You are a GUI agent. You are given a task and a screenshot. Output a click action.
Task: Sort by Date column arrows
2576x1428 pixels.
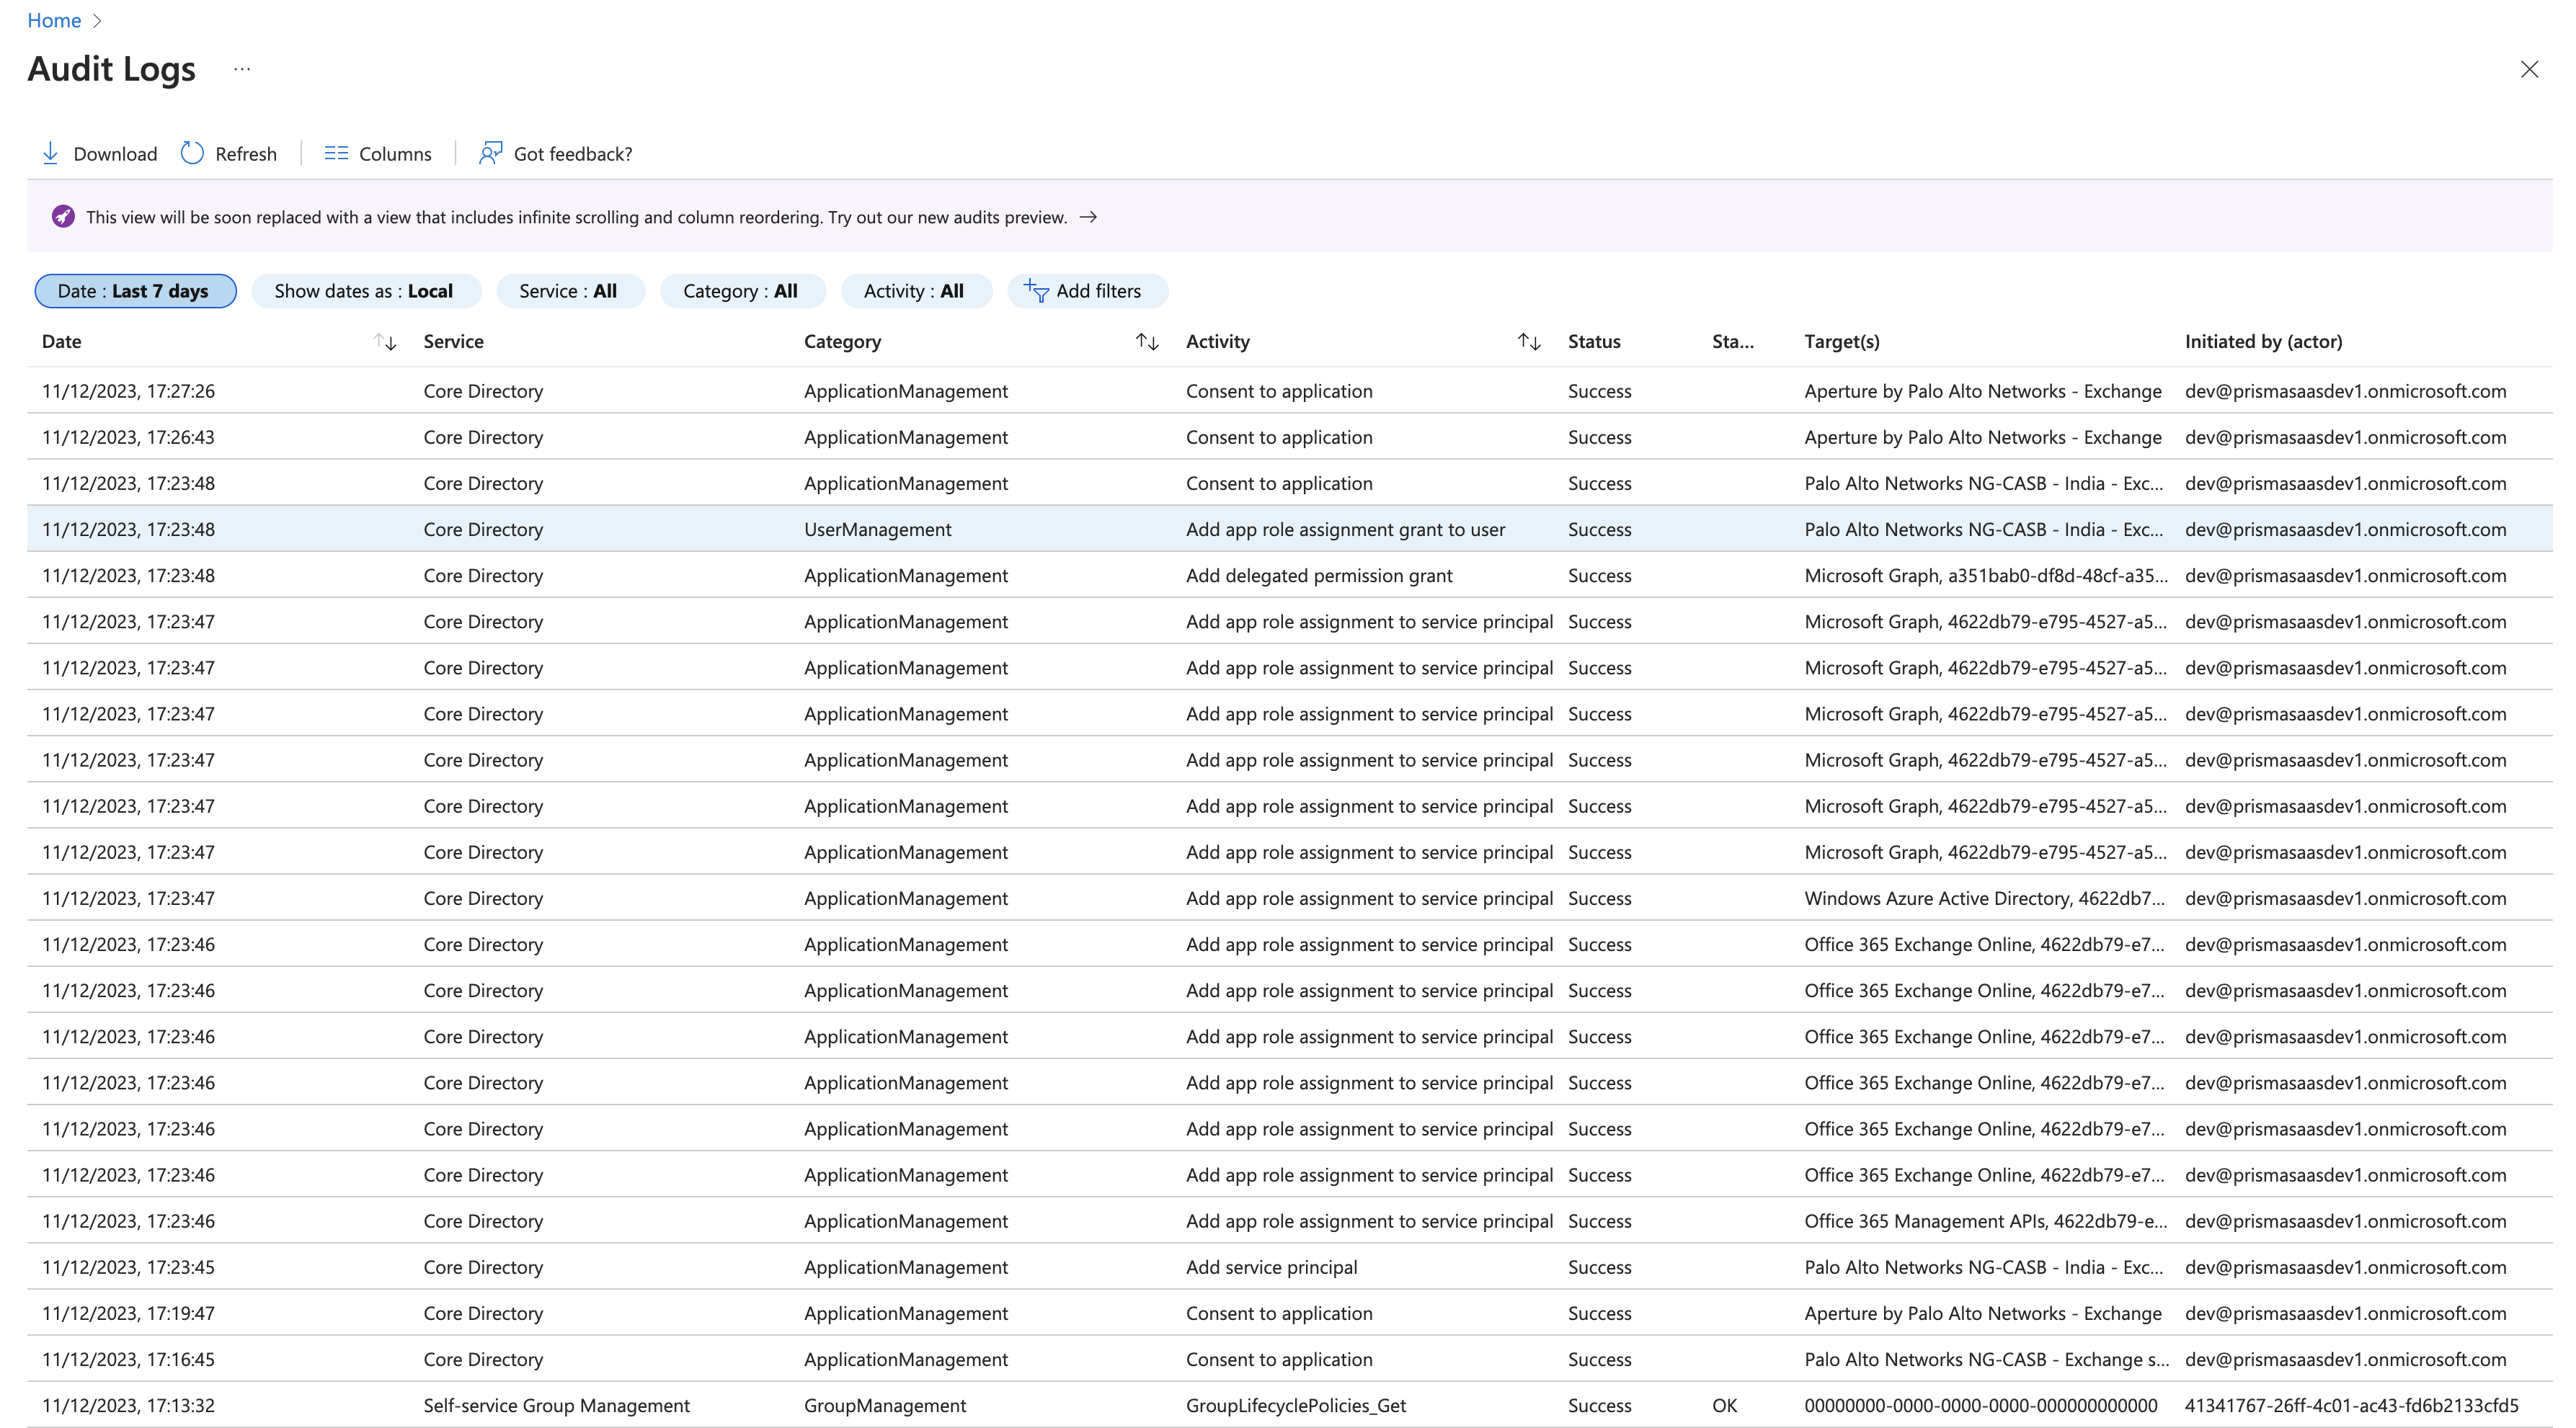click(385, 342)
